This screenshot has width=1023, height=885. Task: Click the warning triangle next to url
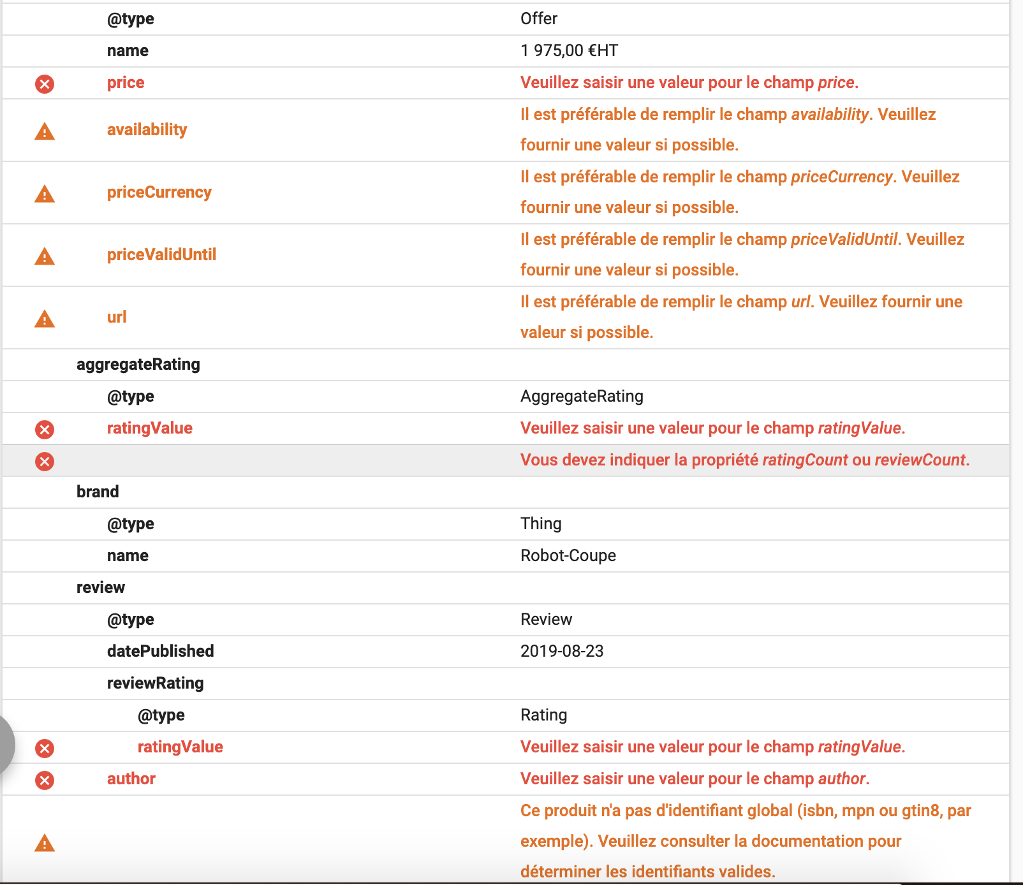tap(45, 319)
